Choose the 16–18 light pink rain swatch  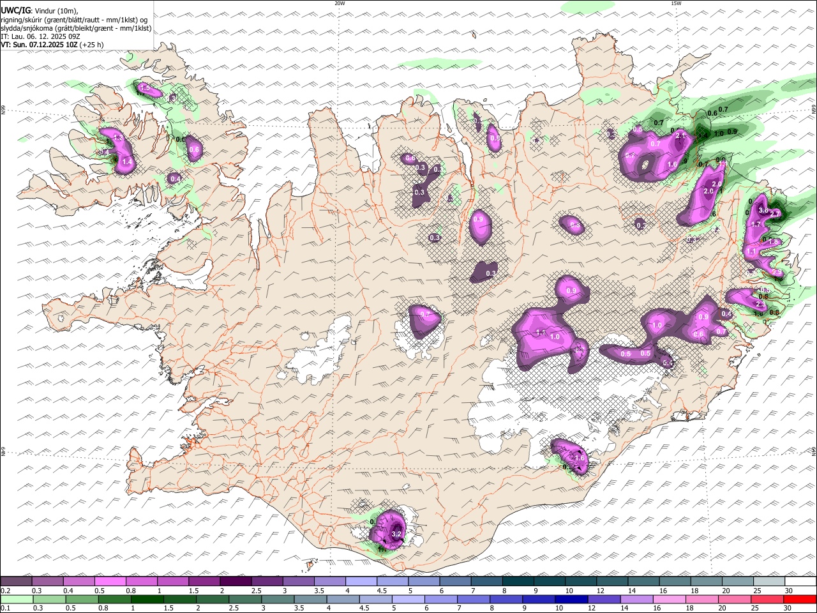669,600
